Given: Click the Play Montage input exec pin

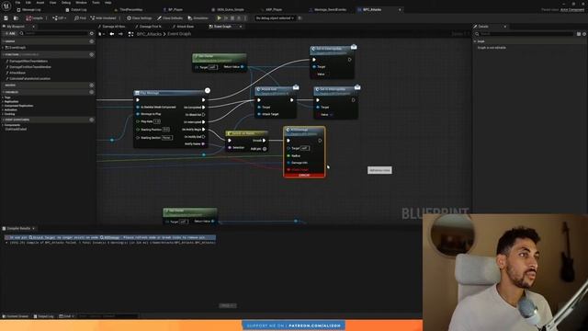Looking at the screenshot, I should [138, 100].
